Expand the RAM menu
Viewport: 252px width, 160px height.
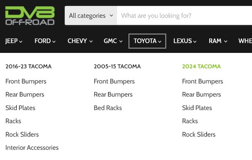(x=218, y=41)
